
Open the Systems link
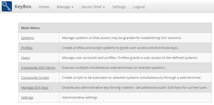click(27, 38)
